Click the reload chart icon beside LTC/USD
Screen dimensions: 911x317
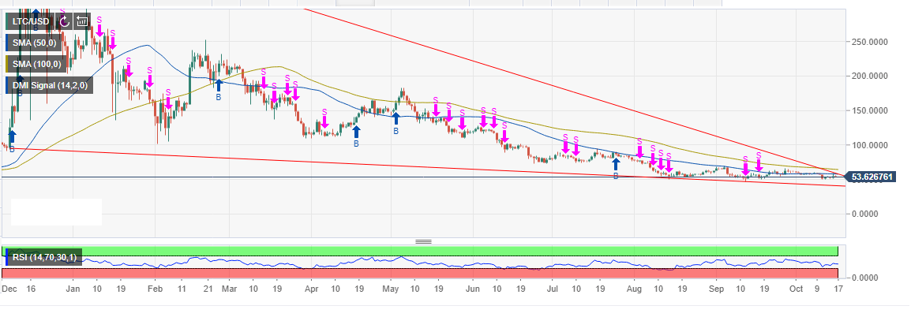(64, 21)
